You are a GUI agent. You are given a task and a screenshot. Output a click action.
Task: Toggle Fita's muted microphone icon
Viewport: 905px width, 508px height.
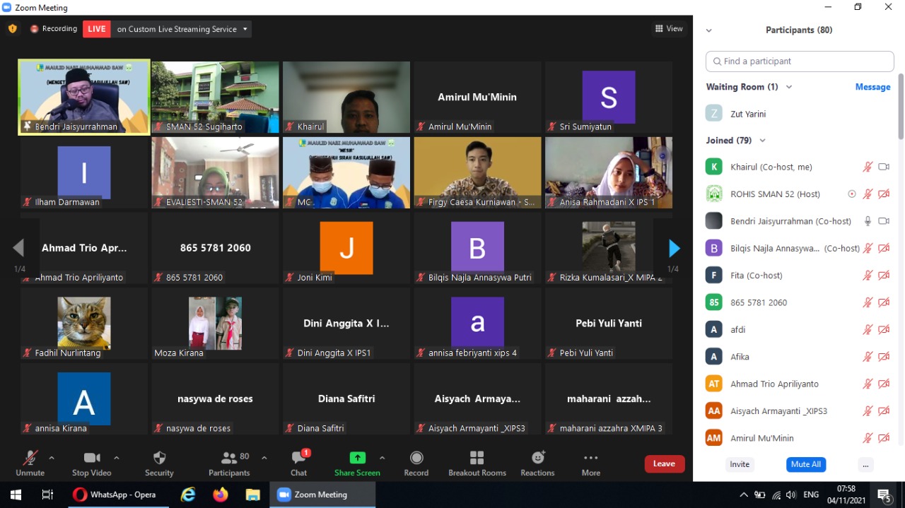click(x=868, y=276)
